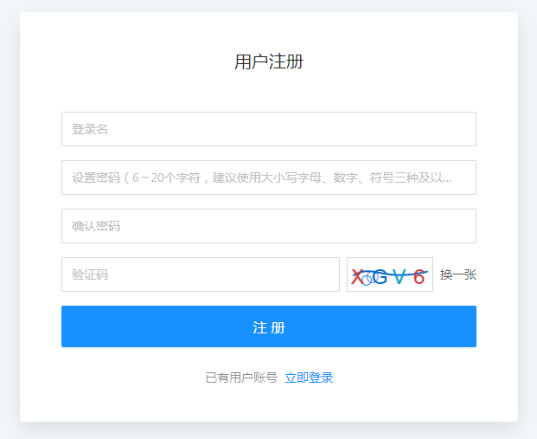Viewport: 537px width, 439px height.
Task: Get a new captcha picture
Action: click(457, 274)
